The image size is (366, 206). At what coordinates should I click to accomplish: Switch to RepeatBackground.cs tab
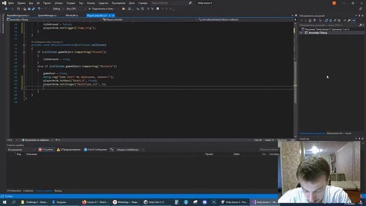click(18, 15)
